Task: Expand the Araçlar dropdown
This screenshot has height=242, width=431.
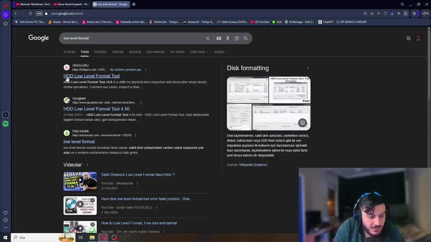Action: pyautogui.click(x=221, y=52)
